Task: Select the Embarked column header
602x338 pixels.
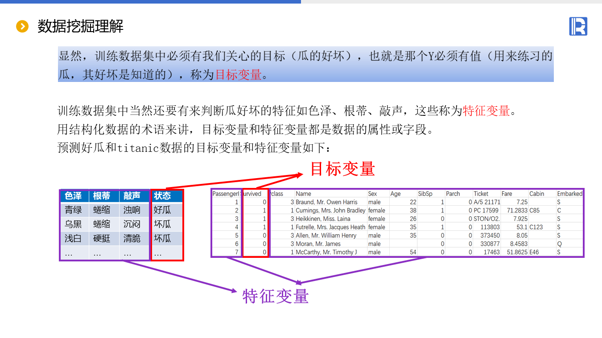Action: tap(570, 194)
